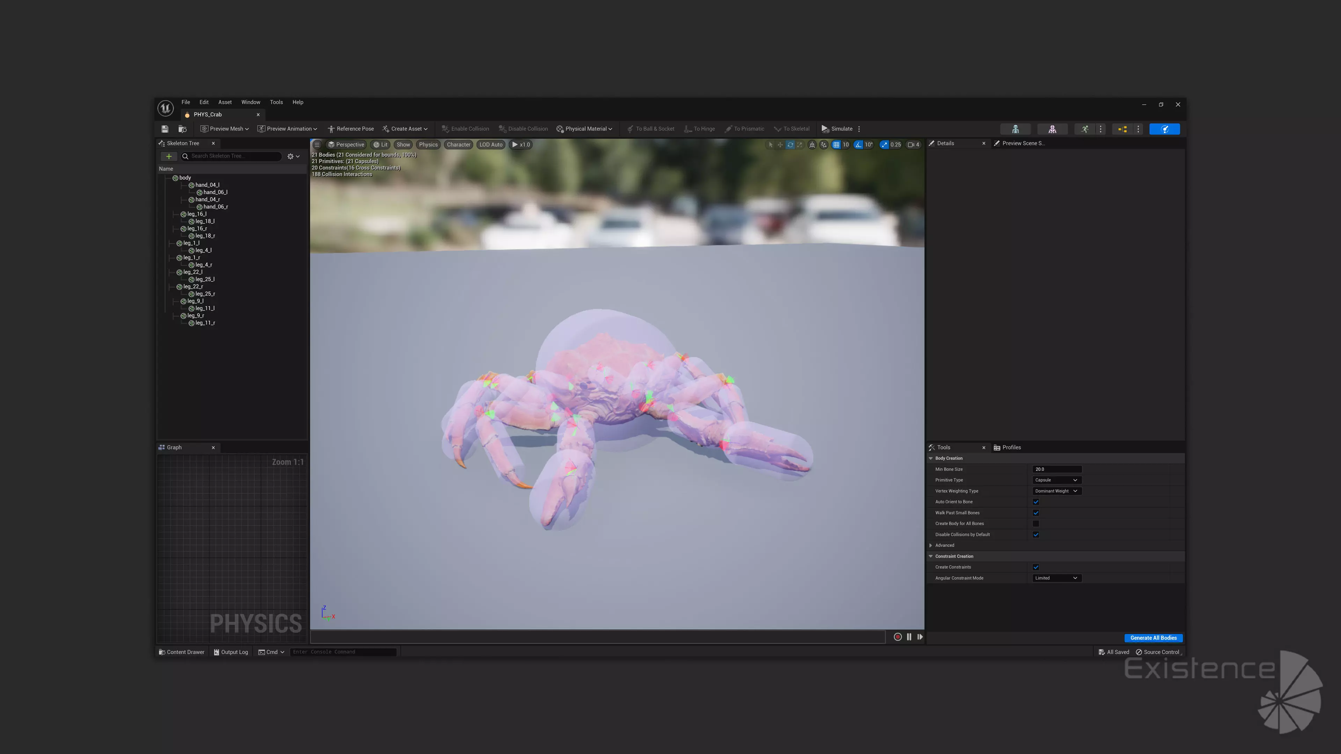
Task: Open the Content Drawer
Action: (182, 652)
